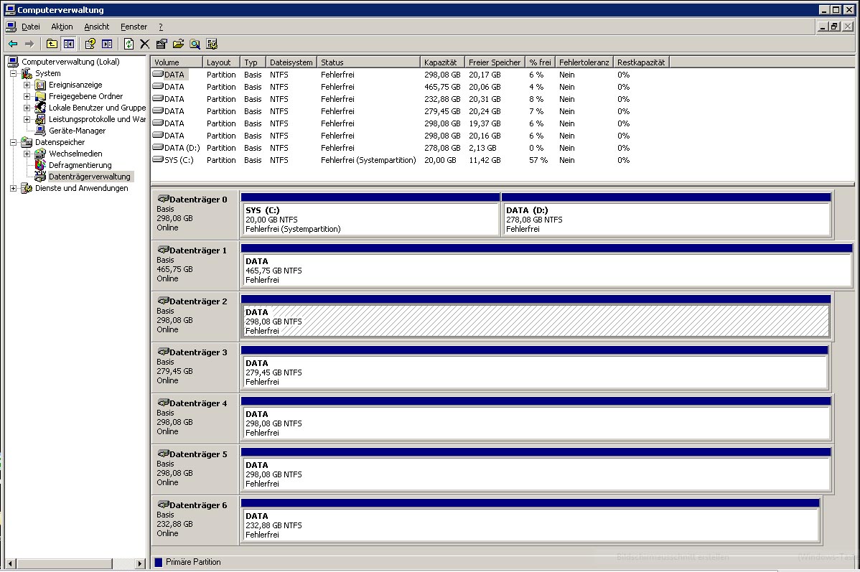Go up one level using the folder icon
The height and width of the screenshot is (572, 860).
(52, 44)
